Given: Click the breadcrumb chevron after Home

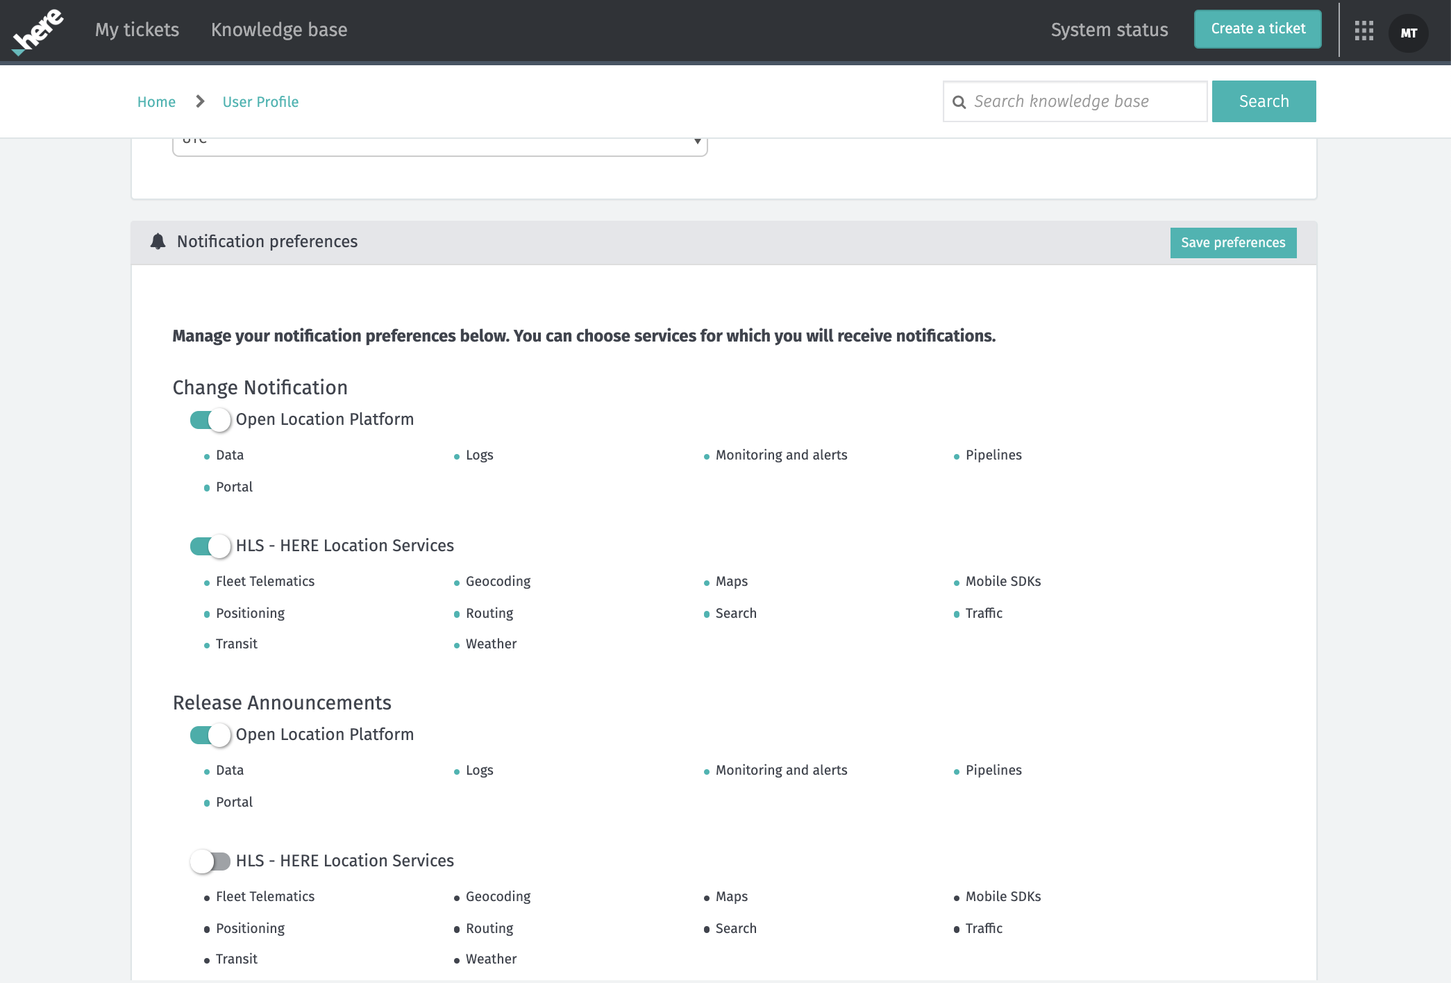Looking at the screenshot, I should [x=200, y=101].
